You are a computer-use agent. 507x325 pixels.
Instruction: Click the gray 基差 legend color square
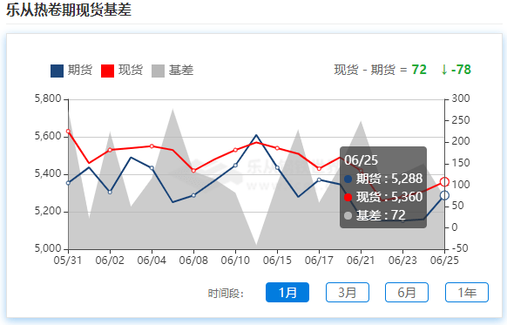(159, 71)
